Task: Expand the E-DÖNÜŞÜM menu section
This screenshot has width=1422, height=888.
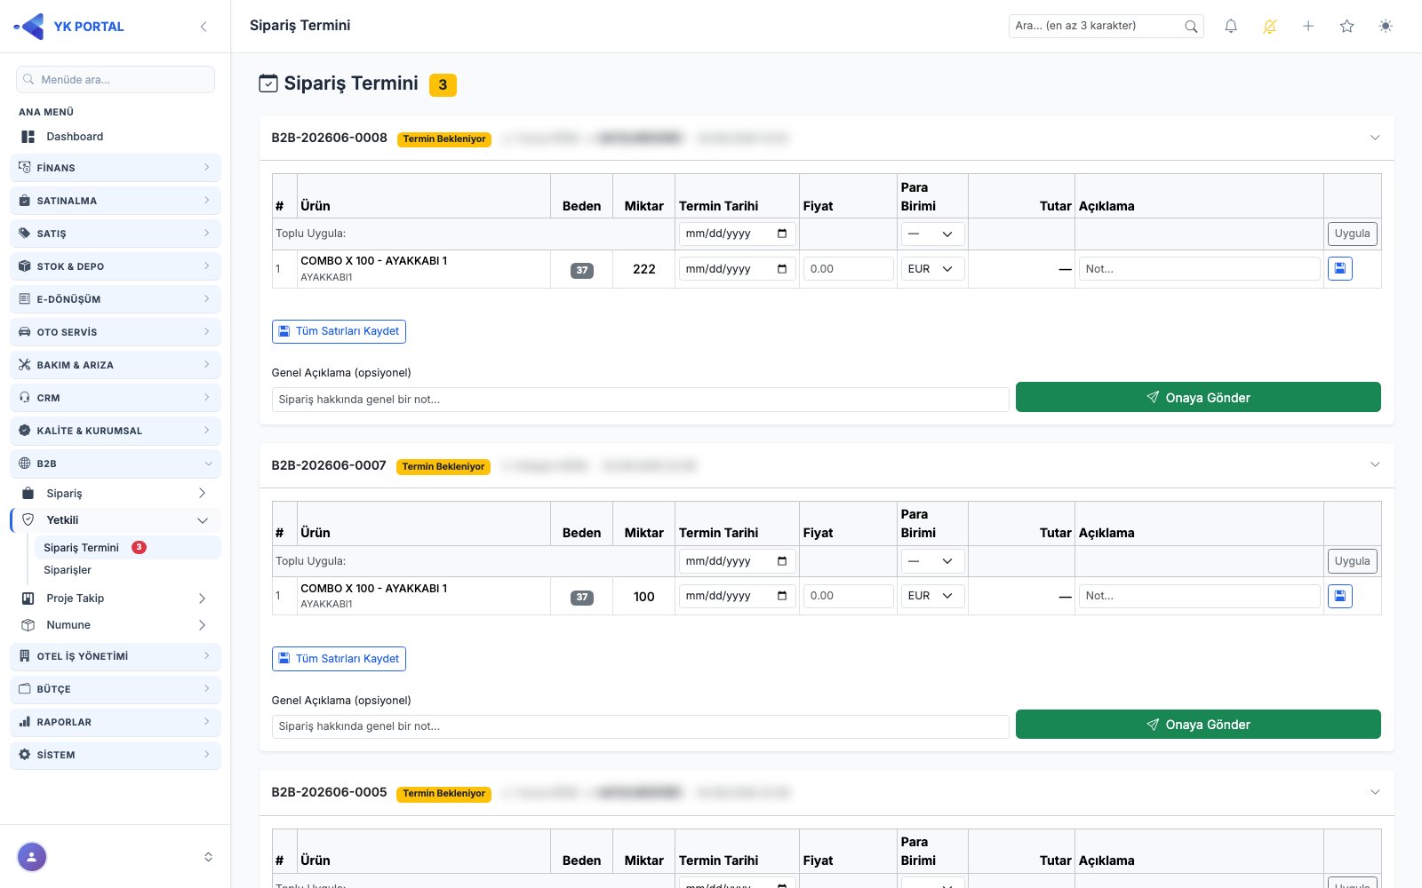Action: coord(116,299)
